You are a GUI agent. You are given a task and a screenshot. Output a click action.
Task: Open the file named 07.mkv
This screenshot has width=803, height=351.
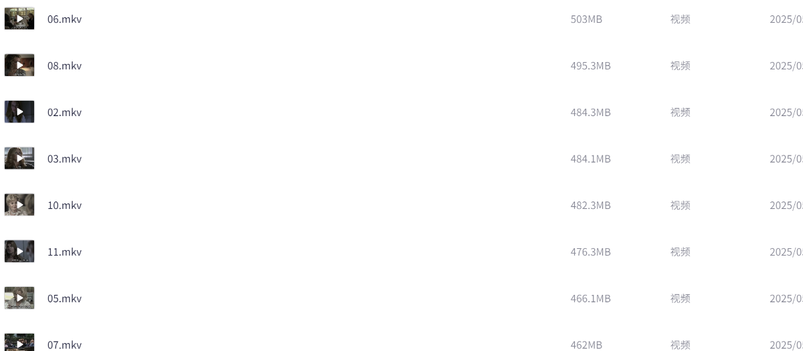point(64,345)
